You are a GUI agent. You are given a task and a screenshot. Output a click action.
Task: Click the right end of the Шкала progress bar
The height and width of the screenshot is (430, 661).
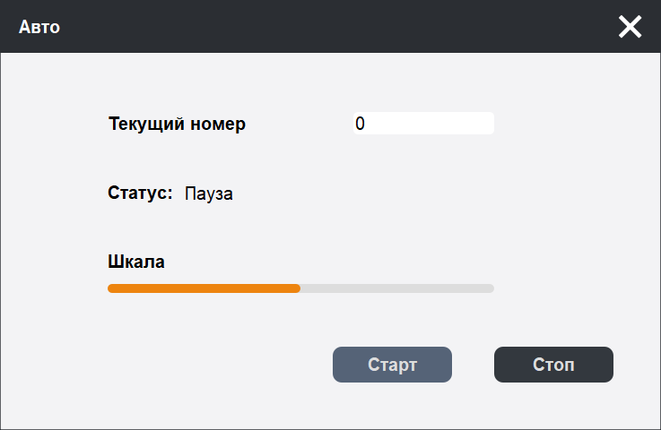[491, 288]
